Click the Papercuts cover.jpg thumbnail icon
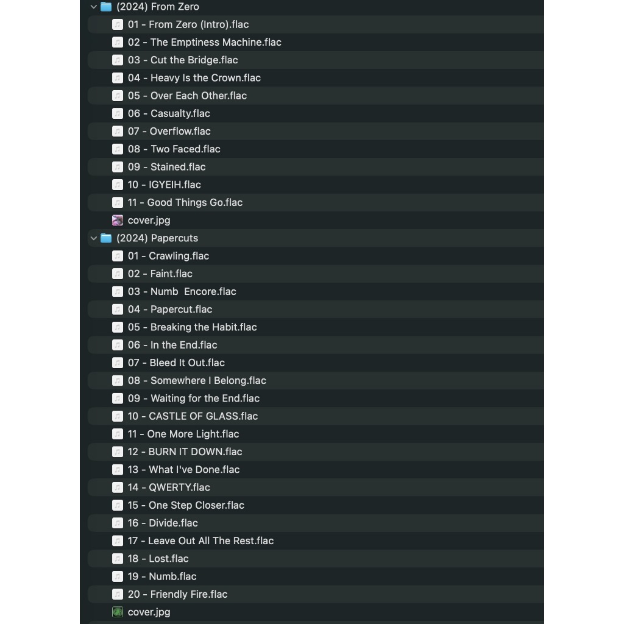Image resolution: width=624 pixels, height=624 pixels. click(118, 612)
